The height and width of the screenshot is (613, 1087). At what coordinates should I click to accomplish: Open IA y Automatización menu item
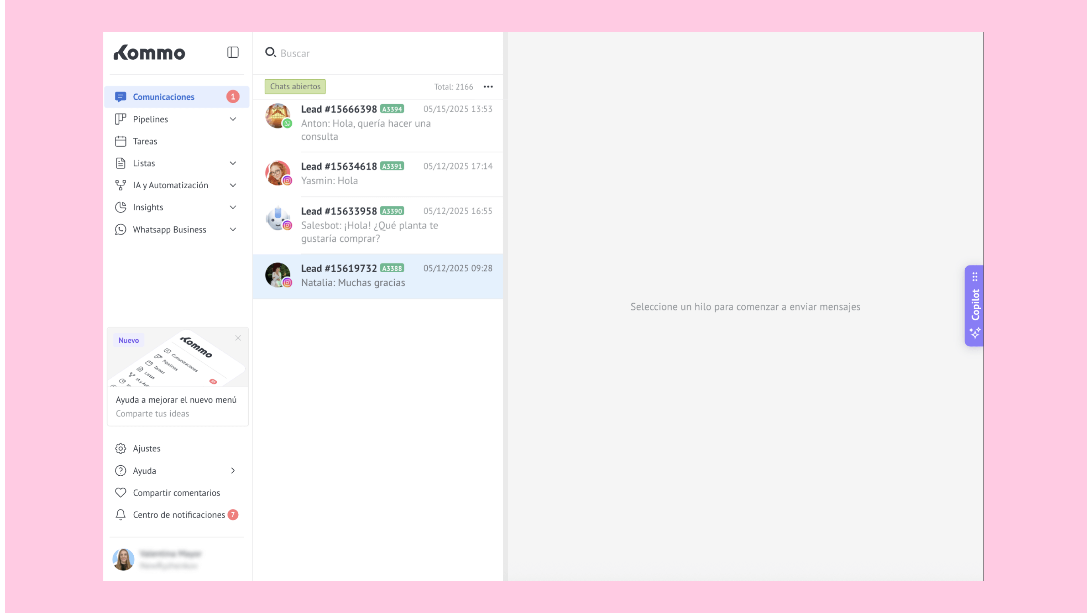(170, 185)
